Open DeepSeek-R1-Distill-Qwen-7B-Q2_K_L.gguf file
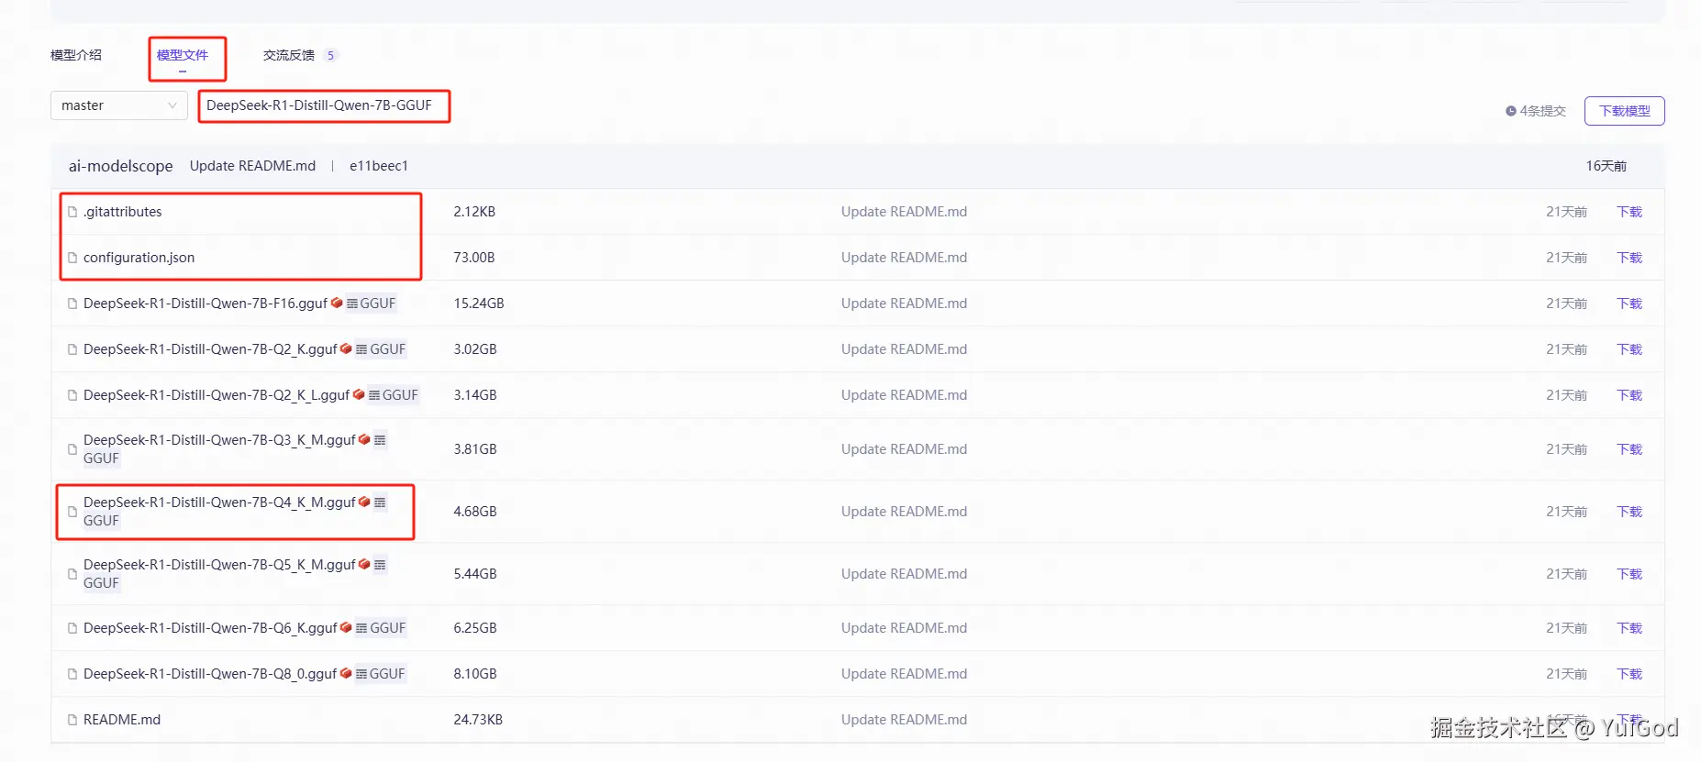Screen dimensions: 1701x762 pyautogui.click(x=217, y=395)
